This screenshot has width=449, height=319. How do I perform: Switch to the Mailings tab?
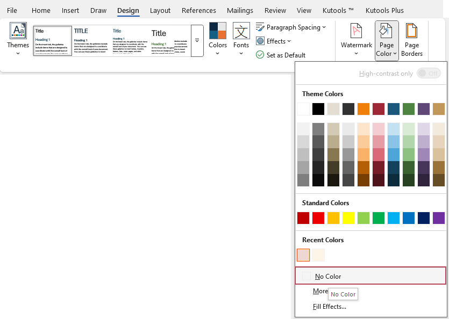tap(240, 10)
